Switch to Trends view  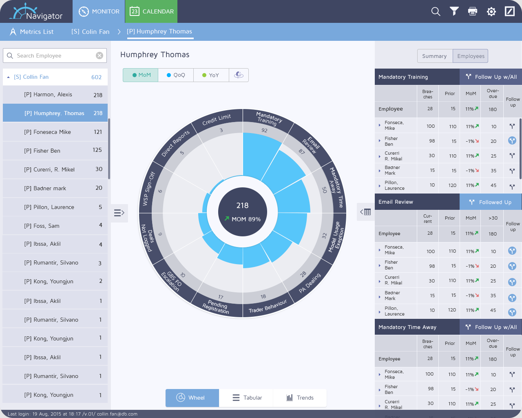(x=300, y=398)
